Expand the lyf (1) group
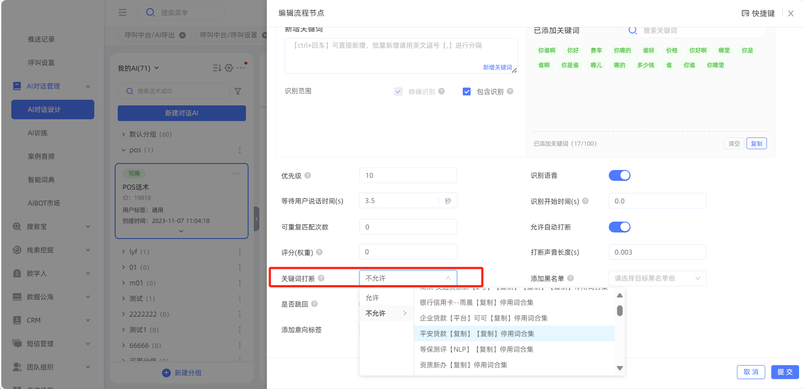 tap(123, 252)
